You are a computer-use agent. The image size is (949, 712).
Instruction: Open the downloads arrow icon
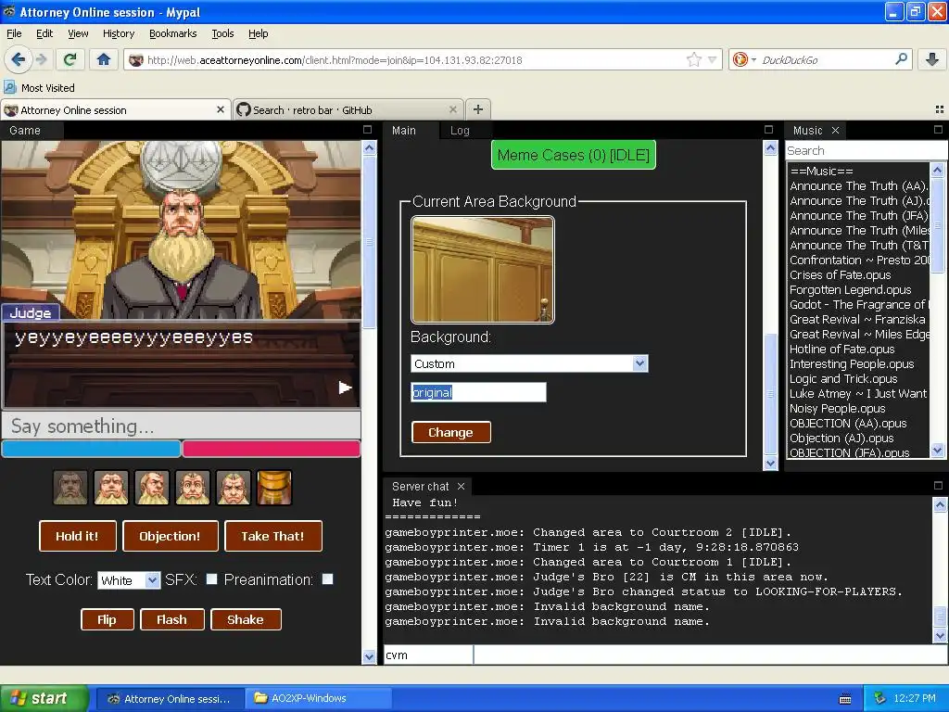[x=932, y=59]
